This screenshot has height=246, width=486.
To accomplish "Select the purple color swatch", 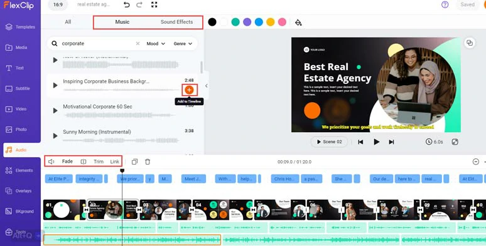I will [x=247, y=22].
